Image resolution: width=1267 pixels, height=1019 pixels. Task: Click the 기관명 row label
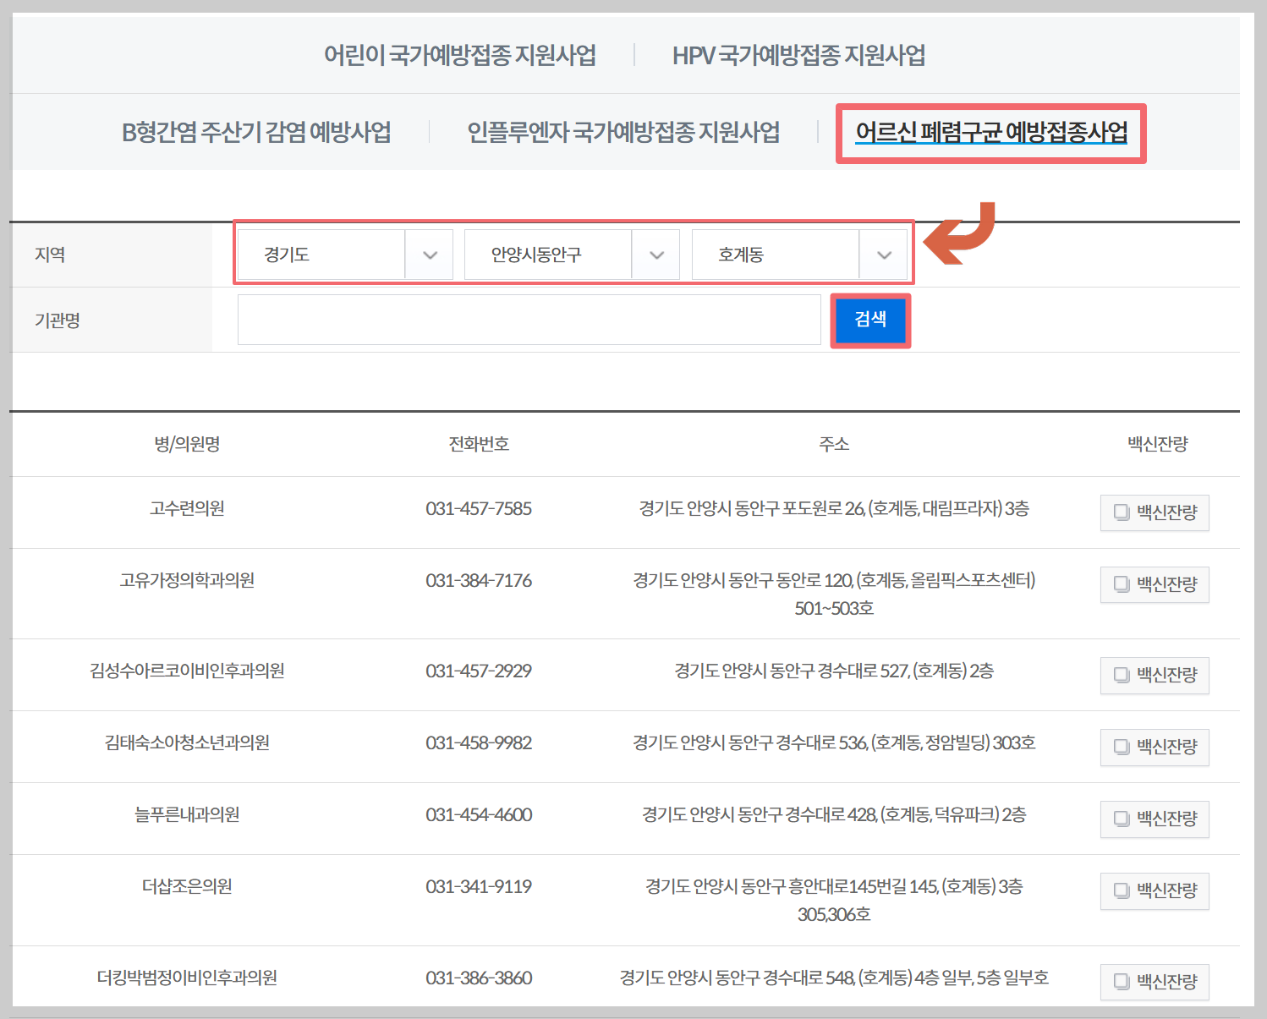click(x=57, y=320)
